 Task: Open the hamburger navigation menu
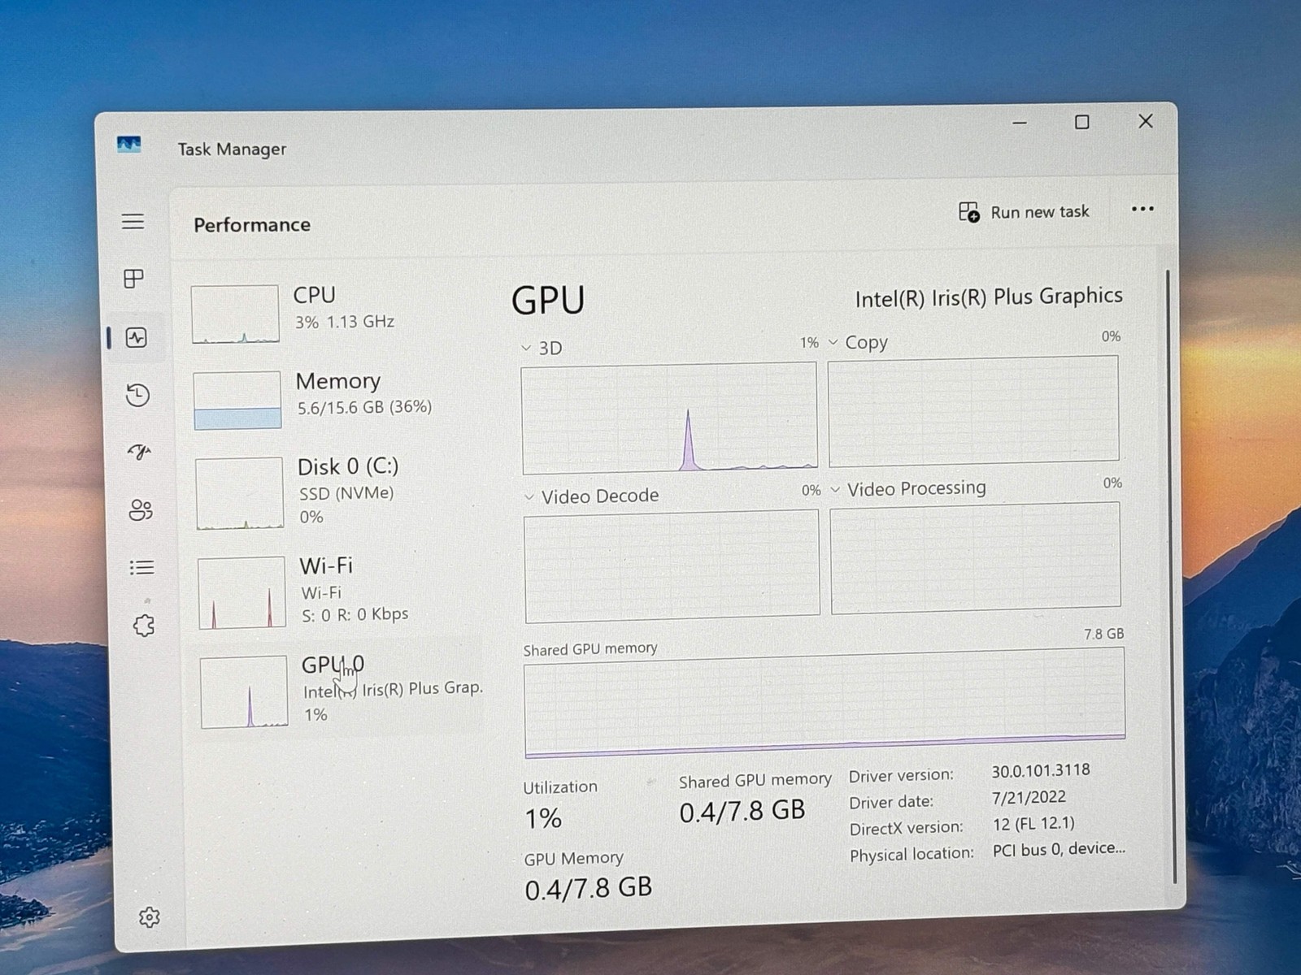133,221
